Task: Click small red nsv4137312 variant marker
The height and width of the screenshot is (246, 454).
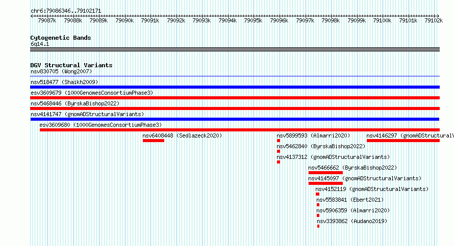Action: tap(278, 162)
